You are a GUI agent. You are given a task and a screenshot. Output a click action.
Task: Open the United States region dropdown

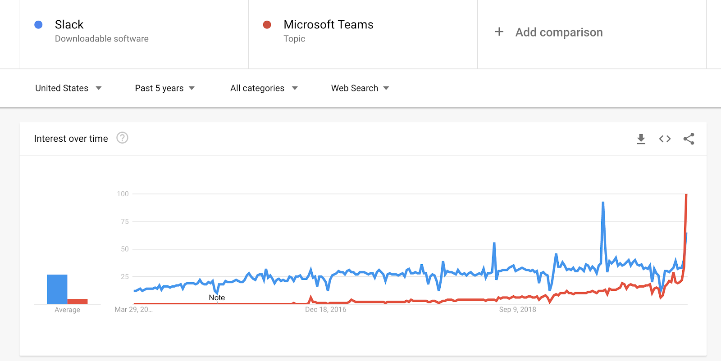(x=68, y=88)
